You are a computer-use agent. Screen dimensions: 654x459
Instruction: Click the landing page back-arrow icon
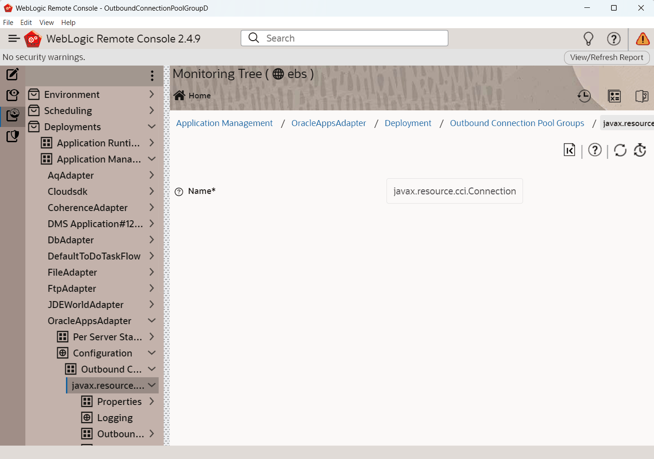[570, 150]
